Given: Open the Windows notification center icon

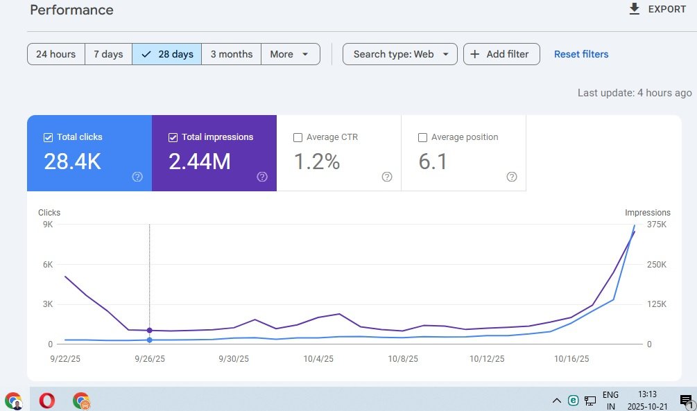Looking at the screenshot, I should click(x=686, y=401).
